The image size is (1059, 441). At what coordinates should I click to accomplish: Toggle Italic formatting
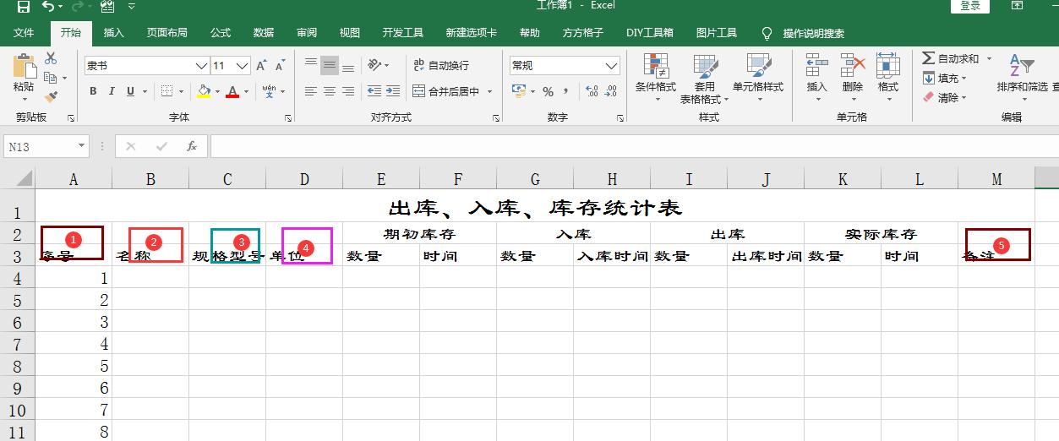click(x=112, y=91)
